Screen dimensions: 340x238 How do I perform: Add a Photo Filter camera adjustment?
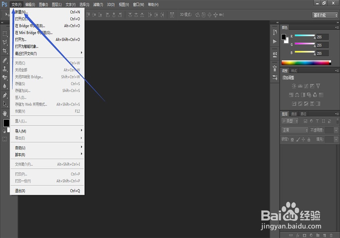pyautogui.click(x=309, y=95)
